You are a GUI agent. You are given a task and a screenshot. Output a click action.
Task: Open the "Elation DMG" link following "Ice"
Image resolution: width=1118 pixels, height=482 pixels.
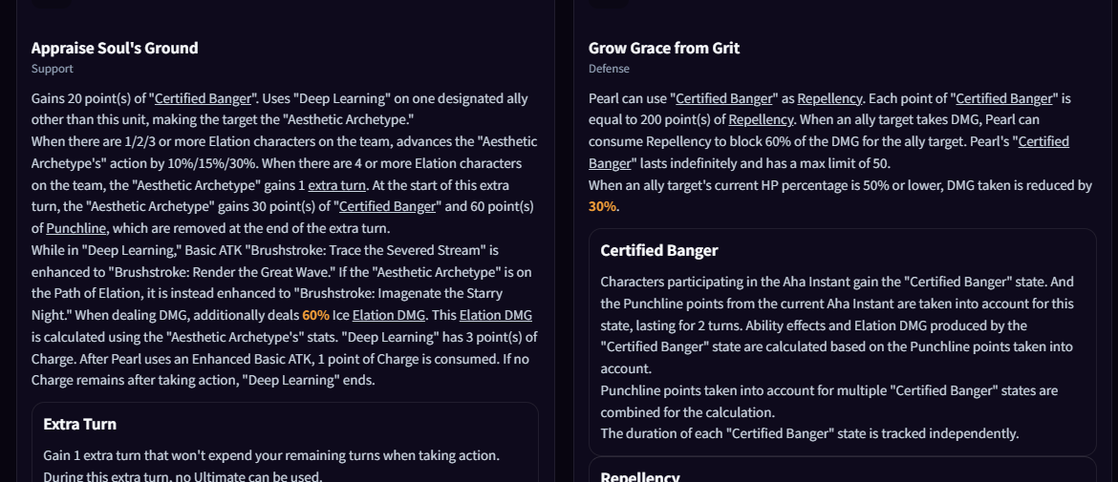point(389,315)
